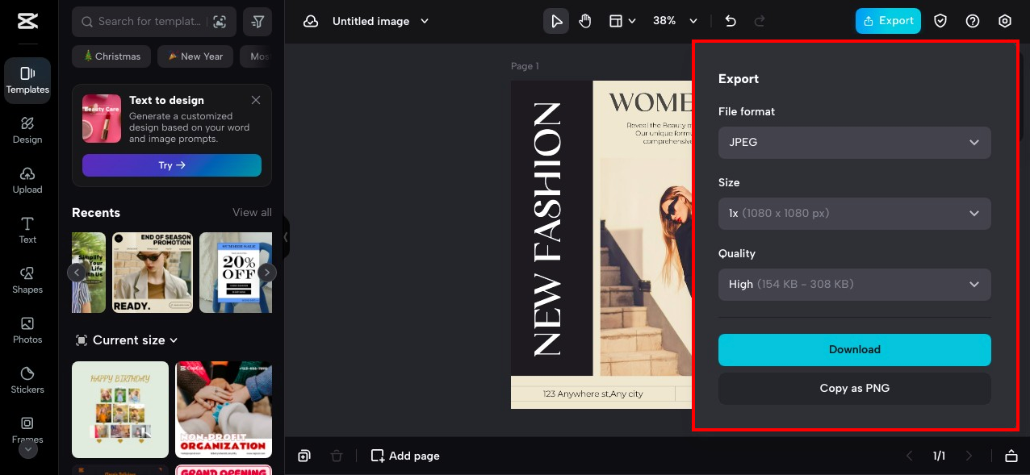Click the duplicate page icon

point(304,456)
